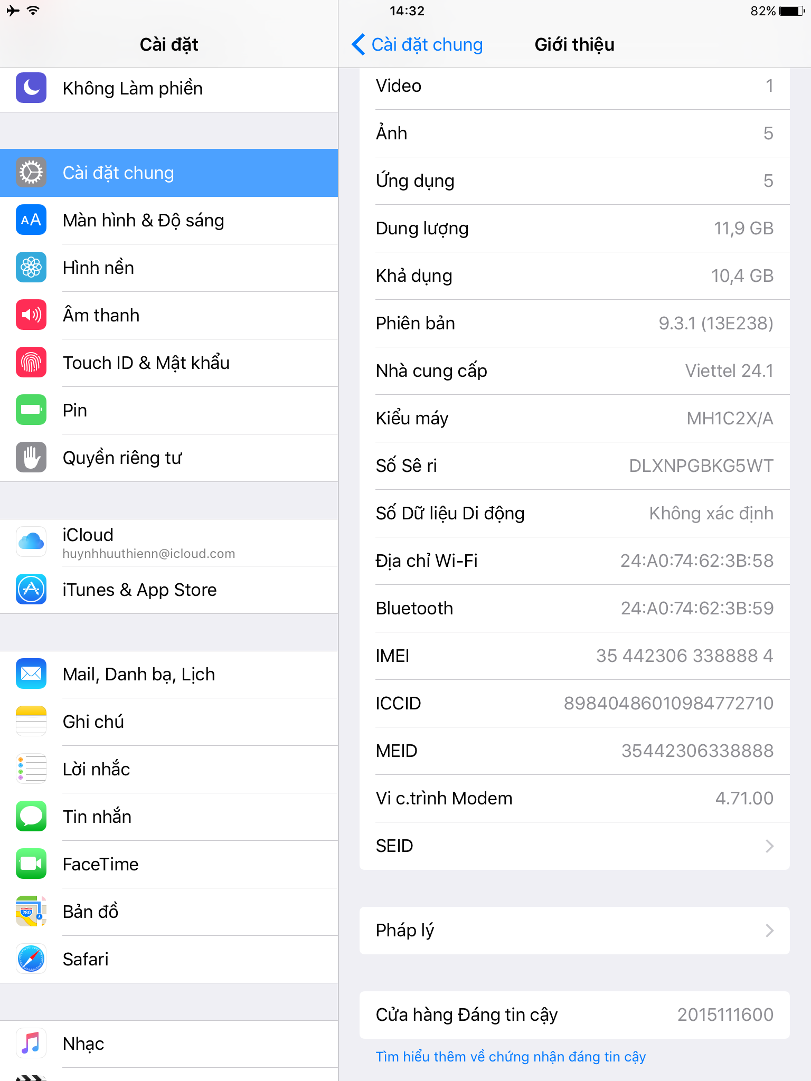Open Privacy hand icon
The width and height of the screenshot is (811, 1081).
point(31,457)
